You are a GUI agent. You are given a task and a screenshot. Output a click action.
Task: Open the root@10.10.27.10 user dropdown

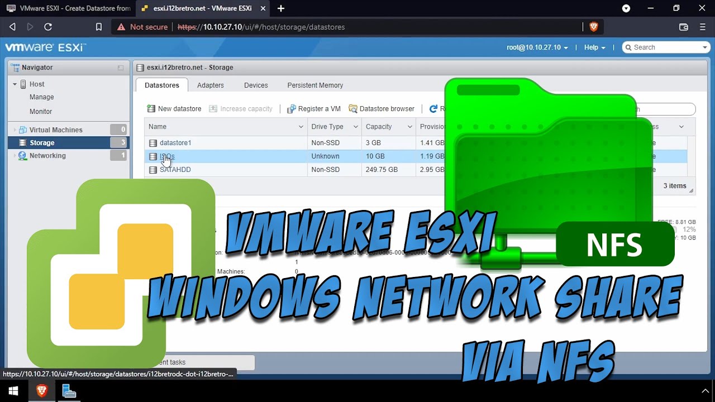(537, 47)
